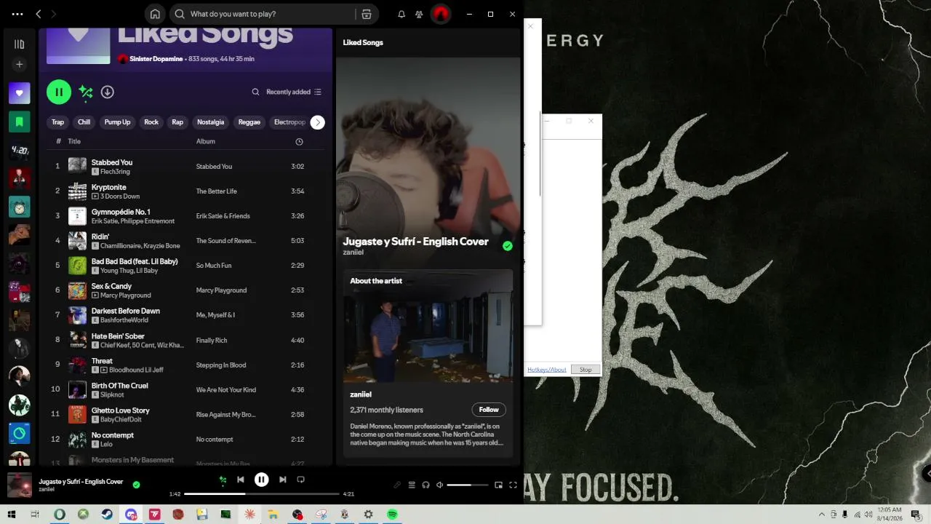Open the Windows Start menu

point(11,515)
